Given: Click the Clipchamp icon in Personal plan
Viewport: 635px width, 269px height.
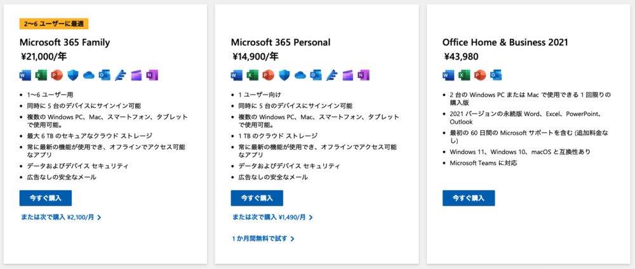Looking at the screenshot, I should coord(347,75).
